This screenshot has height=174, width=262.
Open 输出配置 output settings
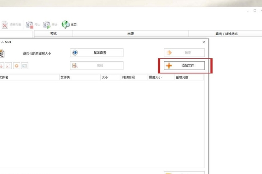pos(97,53)
